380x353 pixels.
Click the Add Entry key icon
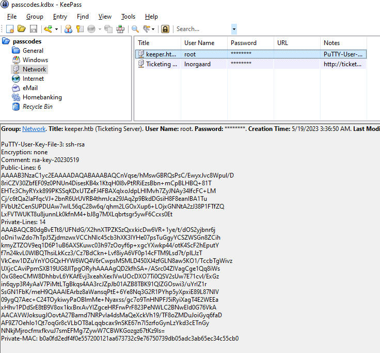[x=47, y=29]
